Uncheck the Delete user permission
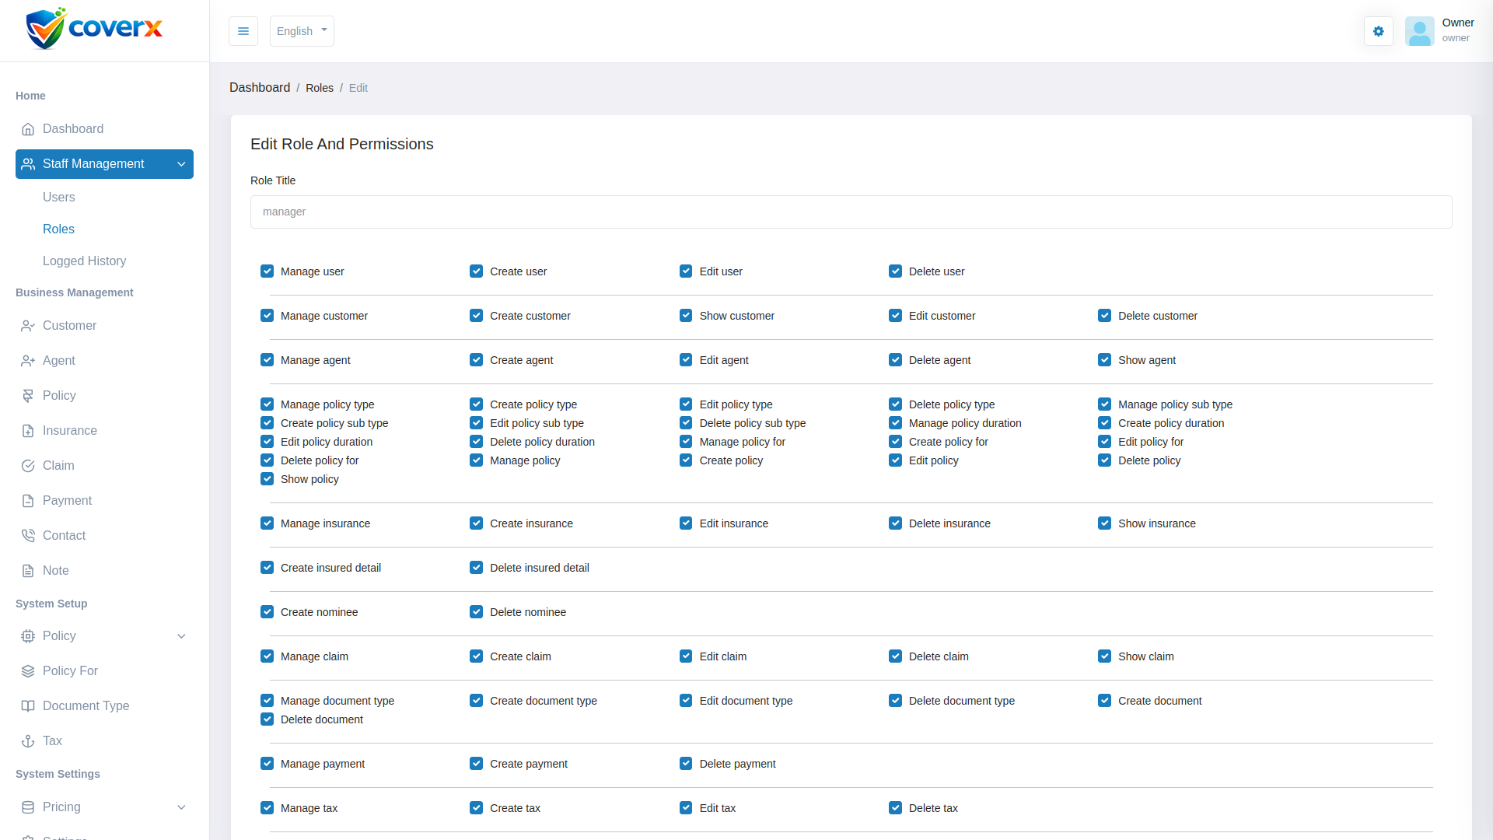The height and width of the screenshot is (840, 1493). (x=895, y=271)
